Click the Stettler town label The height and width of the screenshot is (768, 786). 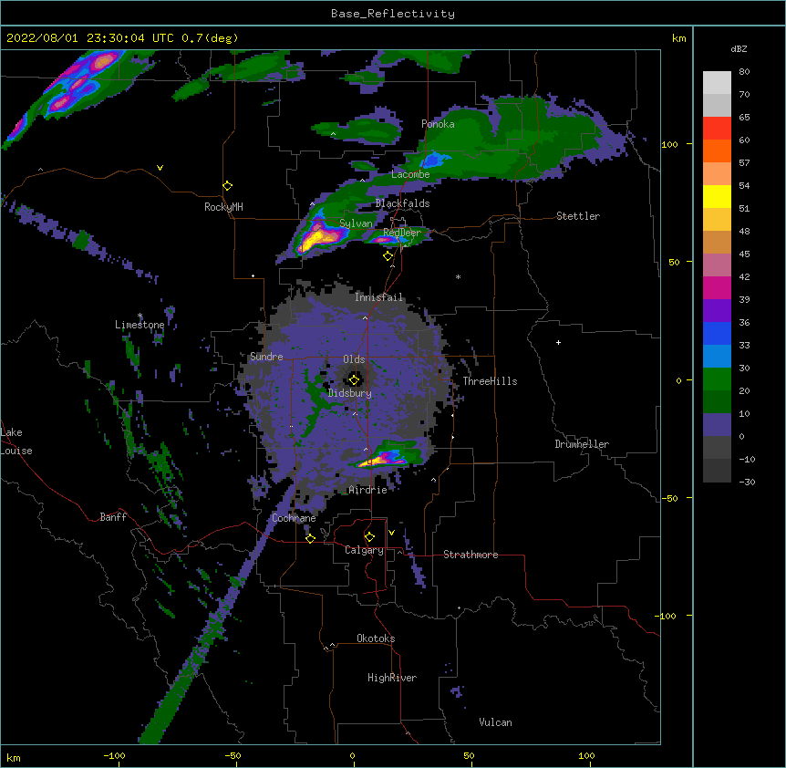[578, 216]
